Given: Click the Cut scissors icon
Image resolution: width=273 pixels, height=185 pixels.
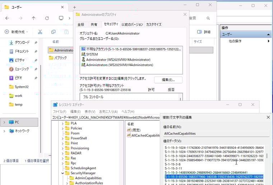Looking at the screenshot, I should pyautogui.click(x=40, y=32).
